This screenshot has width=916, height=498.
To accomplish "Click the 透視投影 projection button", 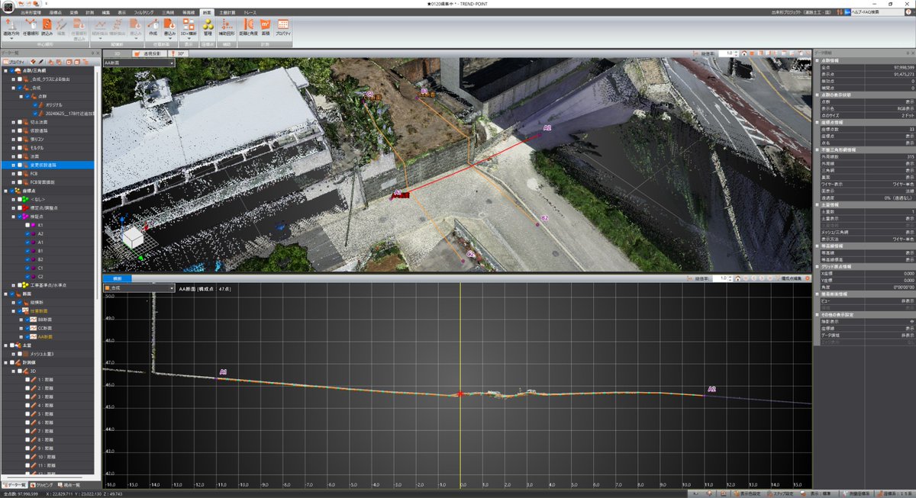I will point(148,53).
